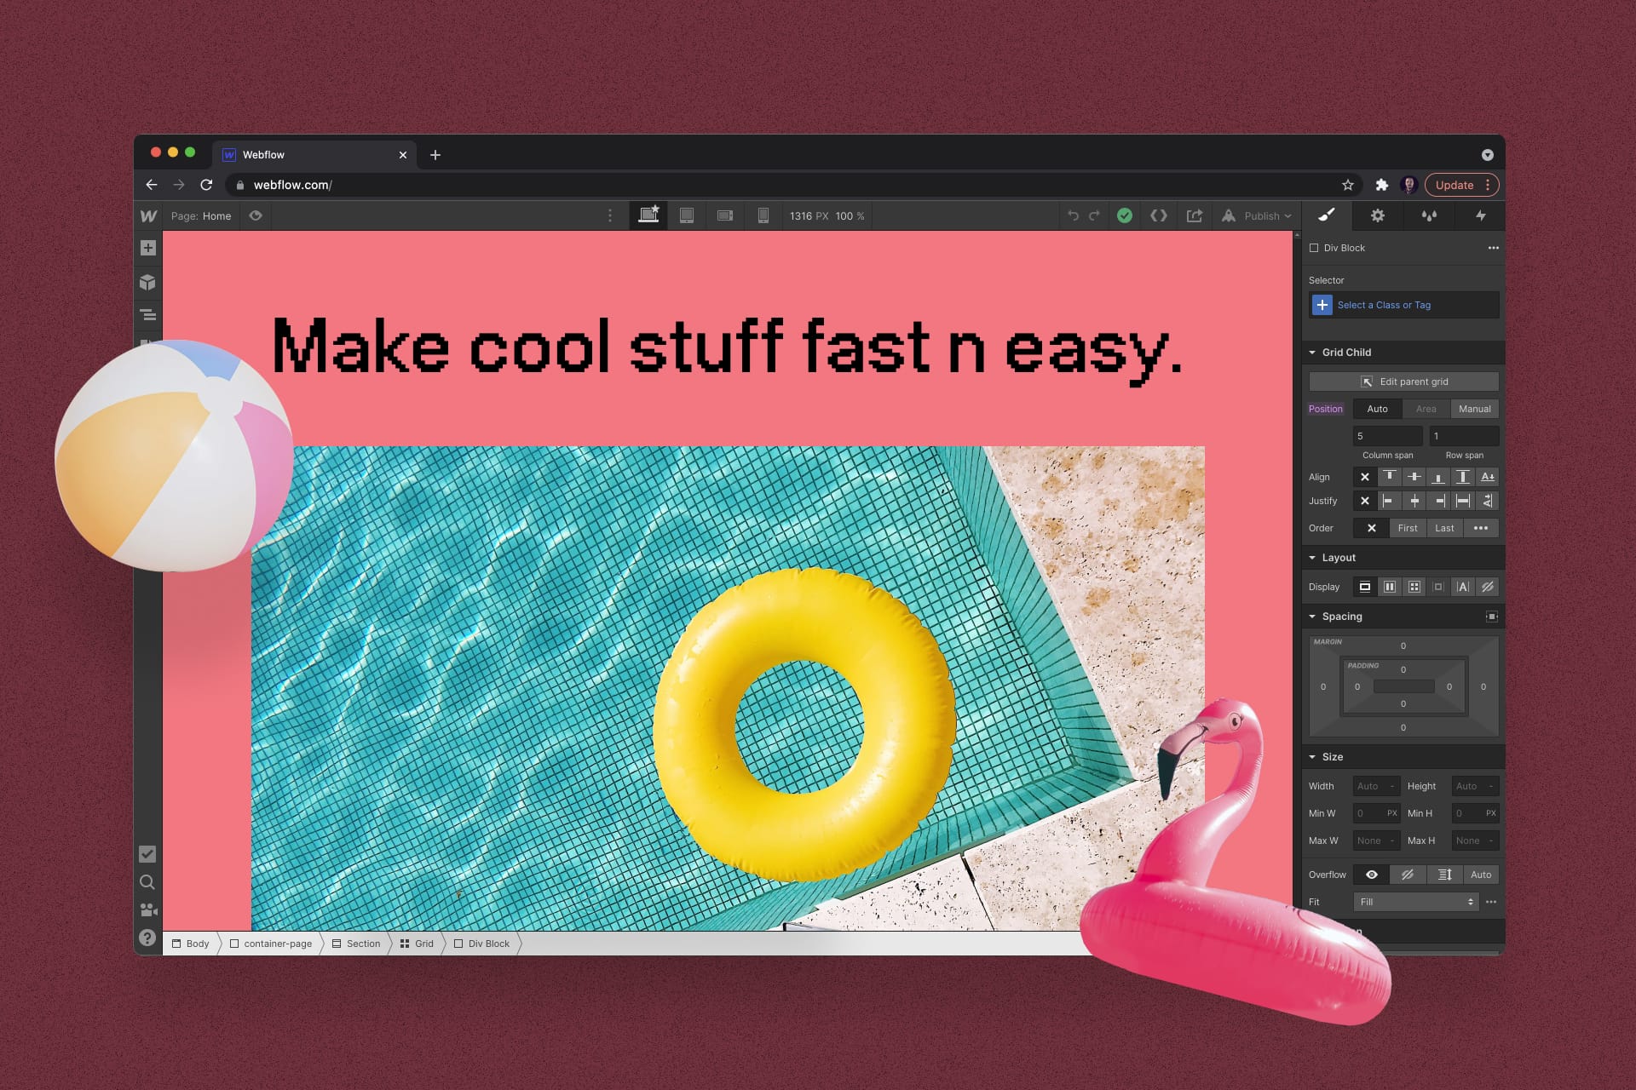Open the Navigator layers icon
The image size is (1636, 1090).
pyautogui.click(x=148, y=315)
